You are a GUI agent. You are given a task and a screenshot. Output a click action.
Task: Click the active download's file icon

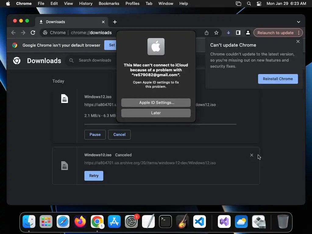[x=65, y=99]
